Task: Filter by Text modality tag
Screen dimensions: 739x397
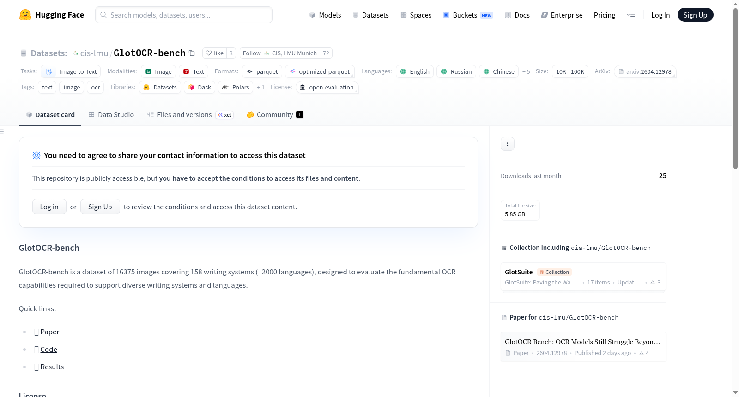Action: click(x=194, y=71)
